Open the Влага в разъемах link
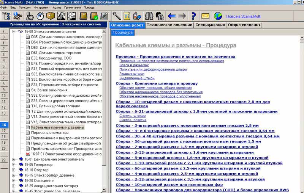The height and width of the screenshot is (193, 304). click(134, 65)
